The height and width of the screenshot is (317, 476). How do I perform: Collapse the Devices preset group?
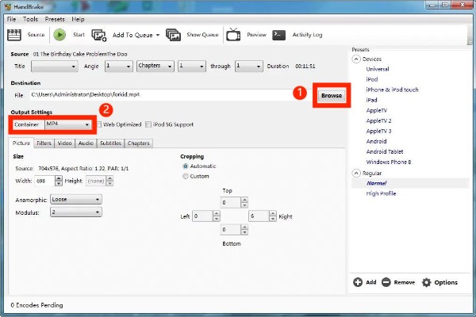[356, 59]
